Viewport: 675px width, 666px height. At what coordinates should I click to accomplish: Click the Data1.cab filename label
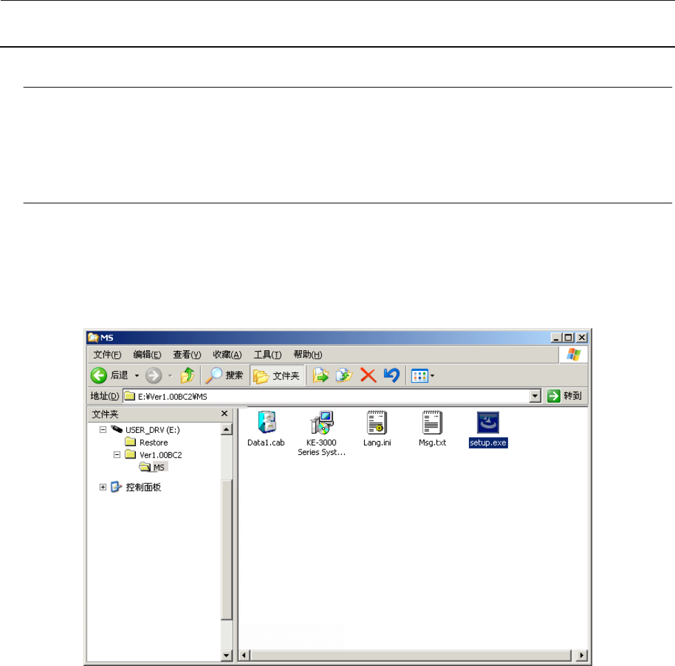(x=266, y=443)
